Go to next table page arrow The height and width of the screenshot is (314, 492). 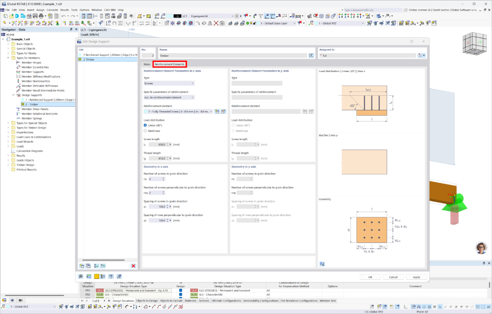pyautogui.click(x=105, y=301)
